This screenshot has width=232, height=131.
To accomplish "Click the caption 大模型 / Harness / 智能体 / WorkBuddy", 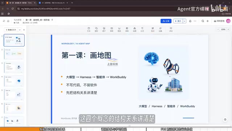I will (x=167, y=106).
